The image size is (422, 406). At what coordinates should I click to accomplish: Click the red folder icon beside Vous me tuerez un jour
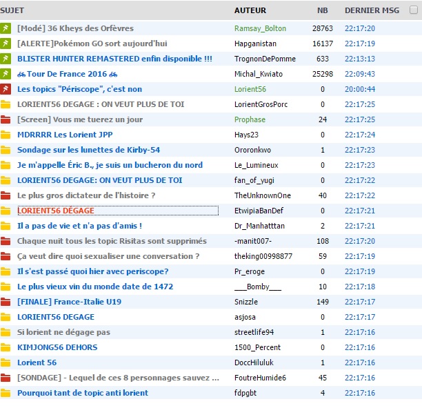(6, 119)
